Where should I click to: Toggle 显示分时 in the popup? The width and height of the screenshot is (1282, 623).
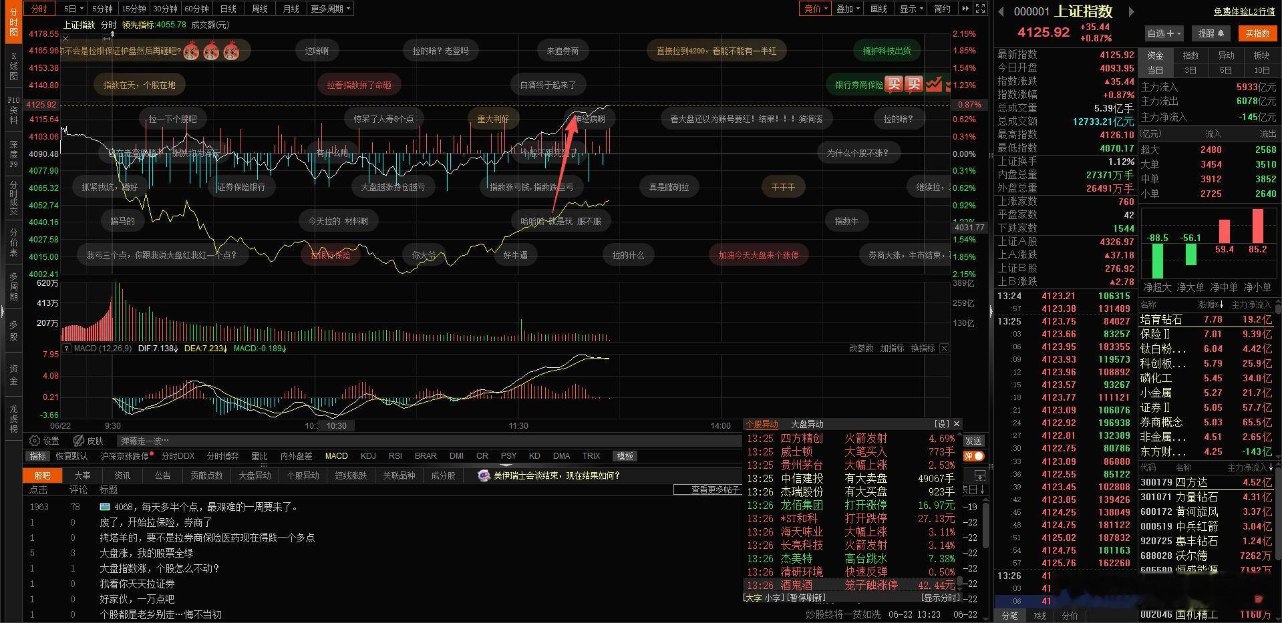(940, 598)
